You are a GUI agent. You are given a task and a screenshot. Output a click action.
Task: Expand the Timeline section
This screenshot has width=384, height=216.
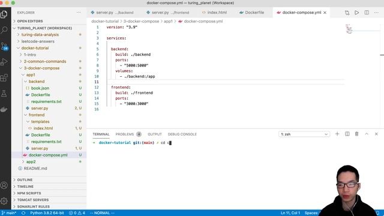pos(49,187)
